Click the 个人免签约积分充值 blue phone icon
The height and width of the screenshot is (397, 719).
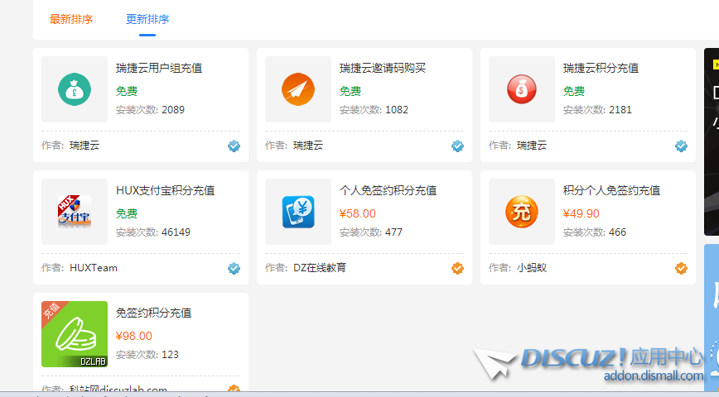coord(298,212)
